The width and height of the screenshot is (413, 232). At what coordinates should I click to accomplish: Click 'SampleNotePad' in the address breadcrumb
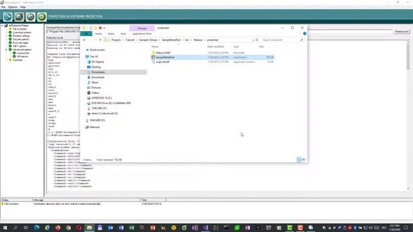tap(171, 40)
